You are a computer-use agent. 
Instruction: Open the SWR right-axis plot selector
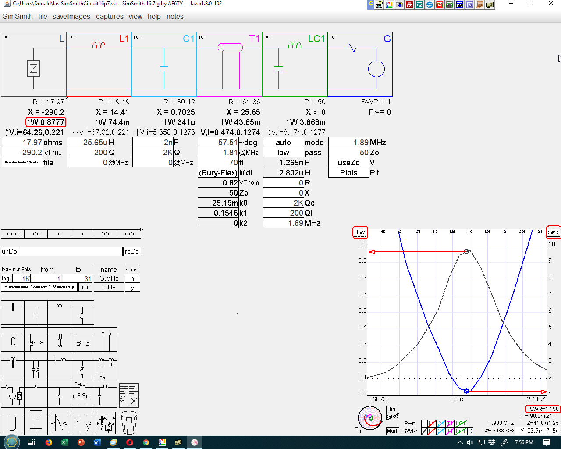[x=553, y=232]
